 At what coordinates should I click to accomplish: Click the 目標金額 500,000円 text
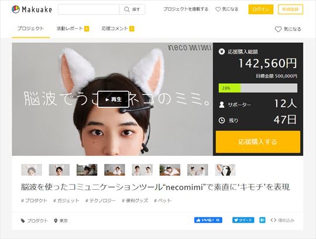coord(276,76)
